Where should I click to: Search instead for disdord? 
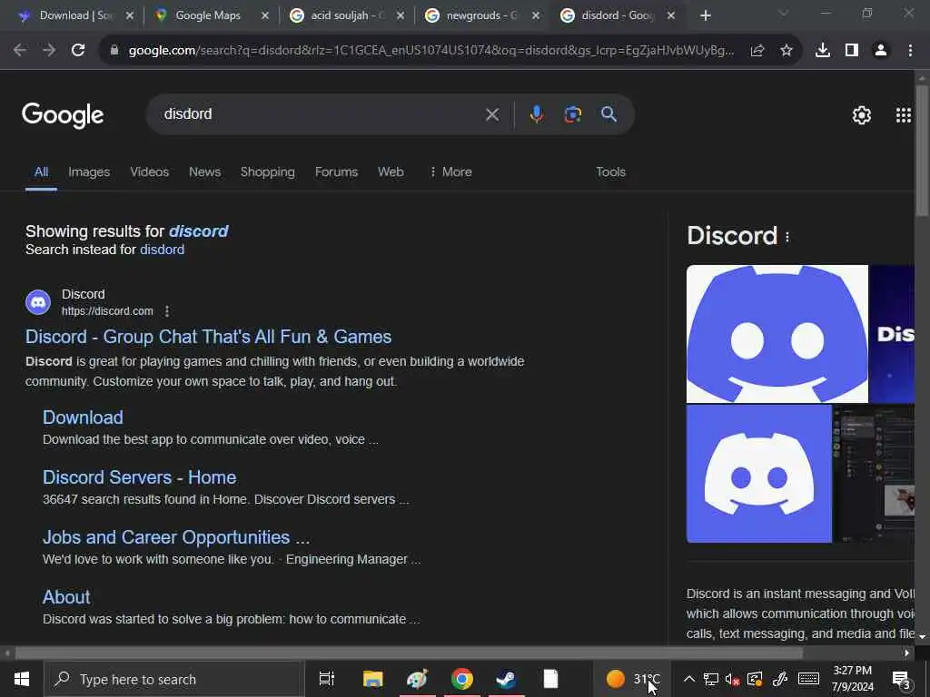[x=162, y=250]
